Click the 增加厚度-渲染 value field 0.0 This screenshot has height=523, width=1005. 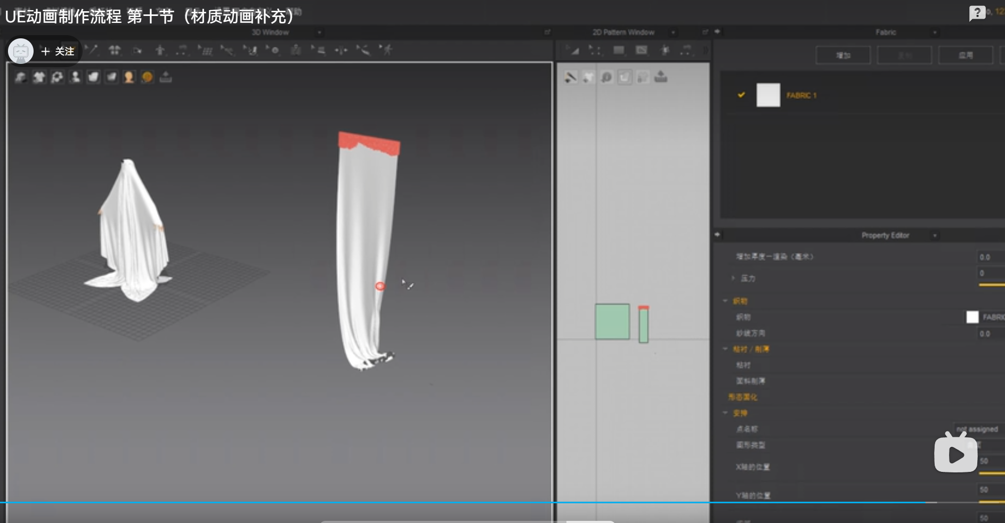(x=991, y=257)
